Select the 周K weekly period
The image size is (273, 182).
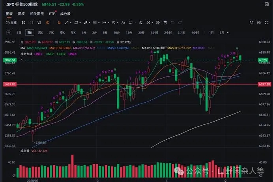40,32
